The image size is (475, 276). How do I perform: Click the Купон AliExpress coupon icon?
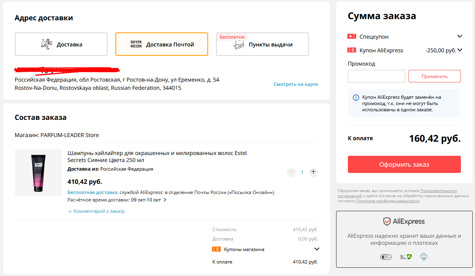pos(351,50)
